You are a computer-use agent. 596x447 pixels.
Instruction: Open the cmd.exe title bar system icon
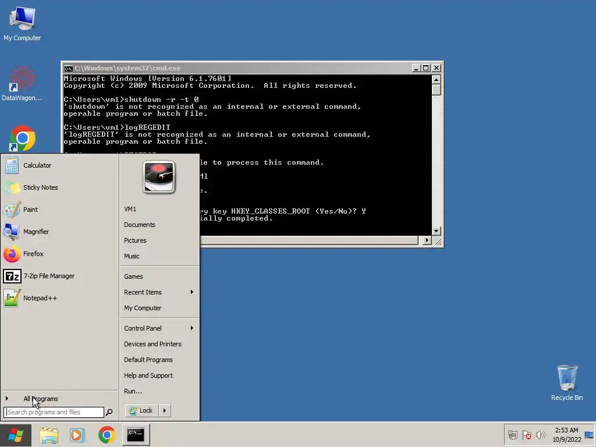coord(69,69)
